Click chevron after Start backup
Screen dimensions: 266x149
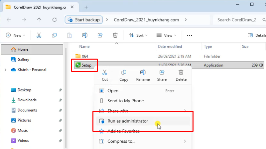coord(107,20)
